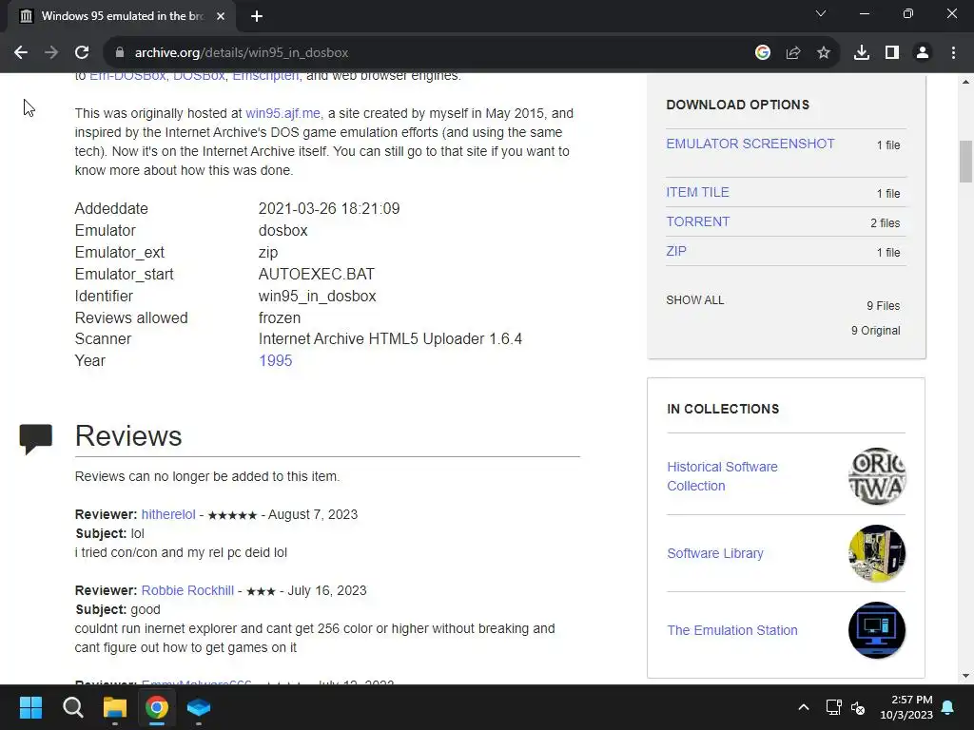The image size is (974, 730).
Task: Open Chrome downloads icon
Action: click(x=862, y=53)
